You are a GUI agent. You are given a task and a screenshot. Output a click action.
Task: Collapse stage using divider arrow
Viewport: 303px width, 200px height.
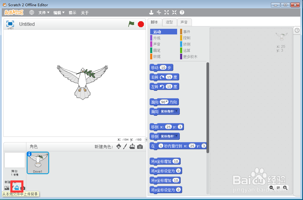tap(146, 139)
